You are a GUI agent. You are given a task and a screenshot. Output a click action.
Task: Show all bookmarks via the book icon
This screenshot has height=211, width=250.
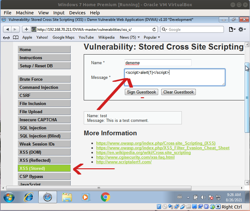[16, 37]
